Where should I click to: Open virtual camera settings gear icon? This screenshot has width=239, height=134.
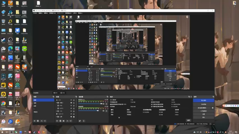pos(213,108)
